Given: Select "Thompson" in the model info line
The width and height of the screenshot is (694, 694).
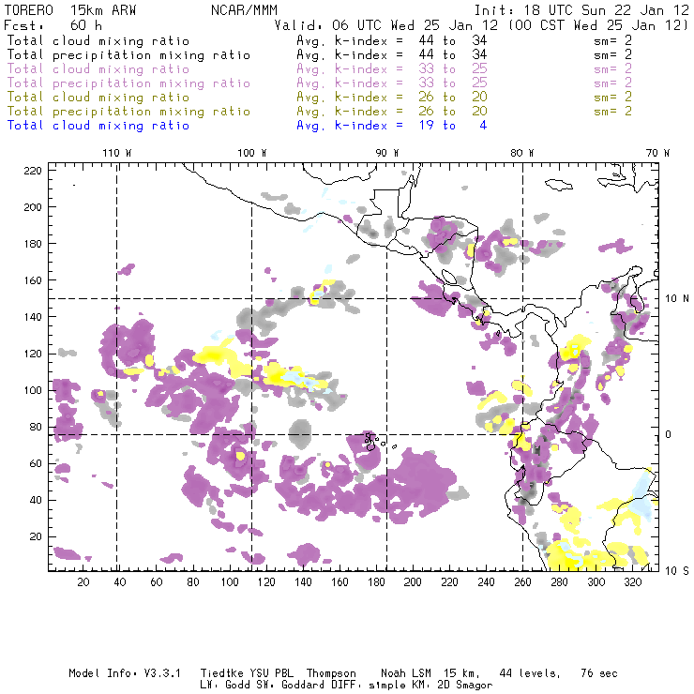Looking at the screenshot, I should (331, 673).
